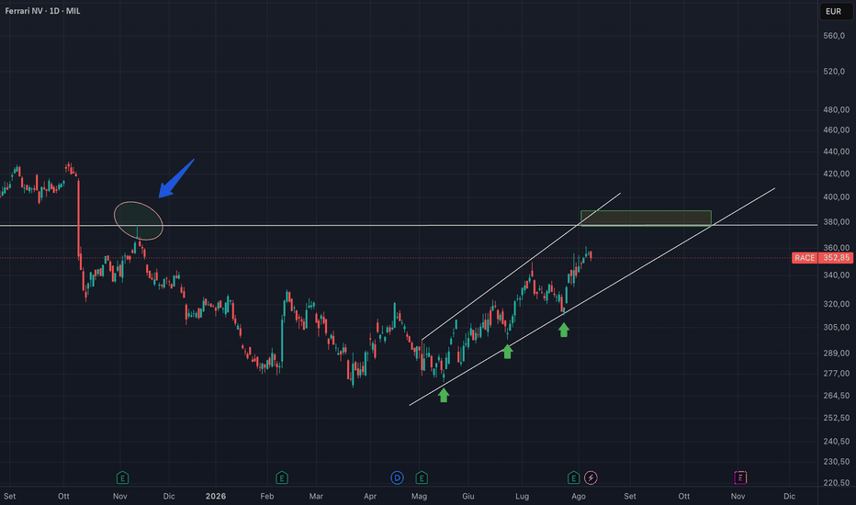Click the 520,0 price axis label
This screenshot has width=856, height=505.
pos(834,72)
